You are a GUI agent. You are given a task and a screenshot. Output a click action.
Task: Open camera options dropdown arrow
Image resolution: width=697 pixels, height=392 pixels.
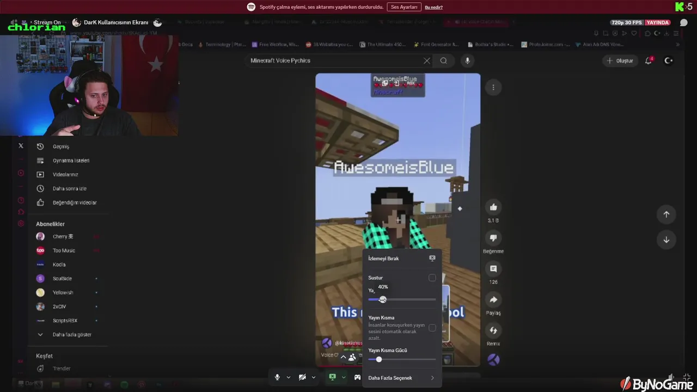(314, 377)
